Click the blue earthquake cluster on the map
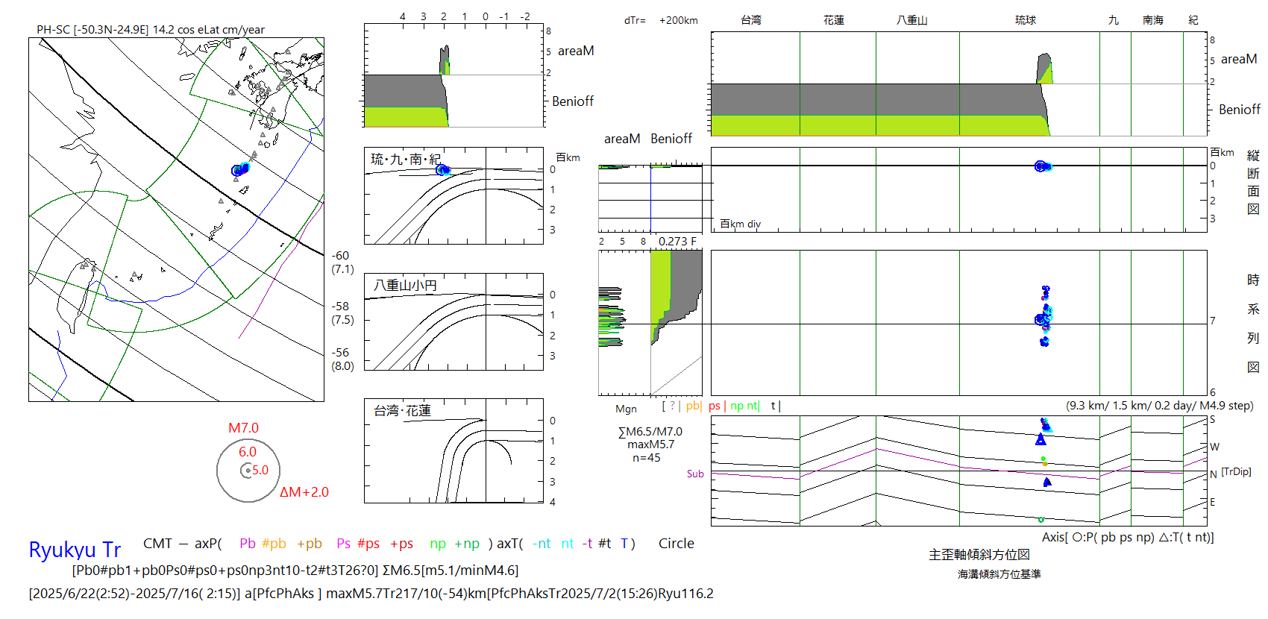1268x619 pixels. (x=239, y=170)
